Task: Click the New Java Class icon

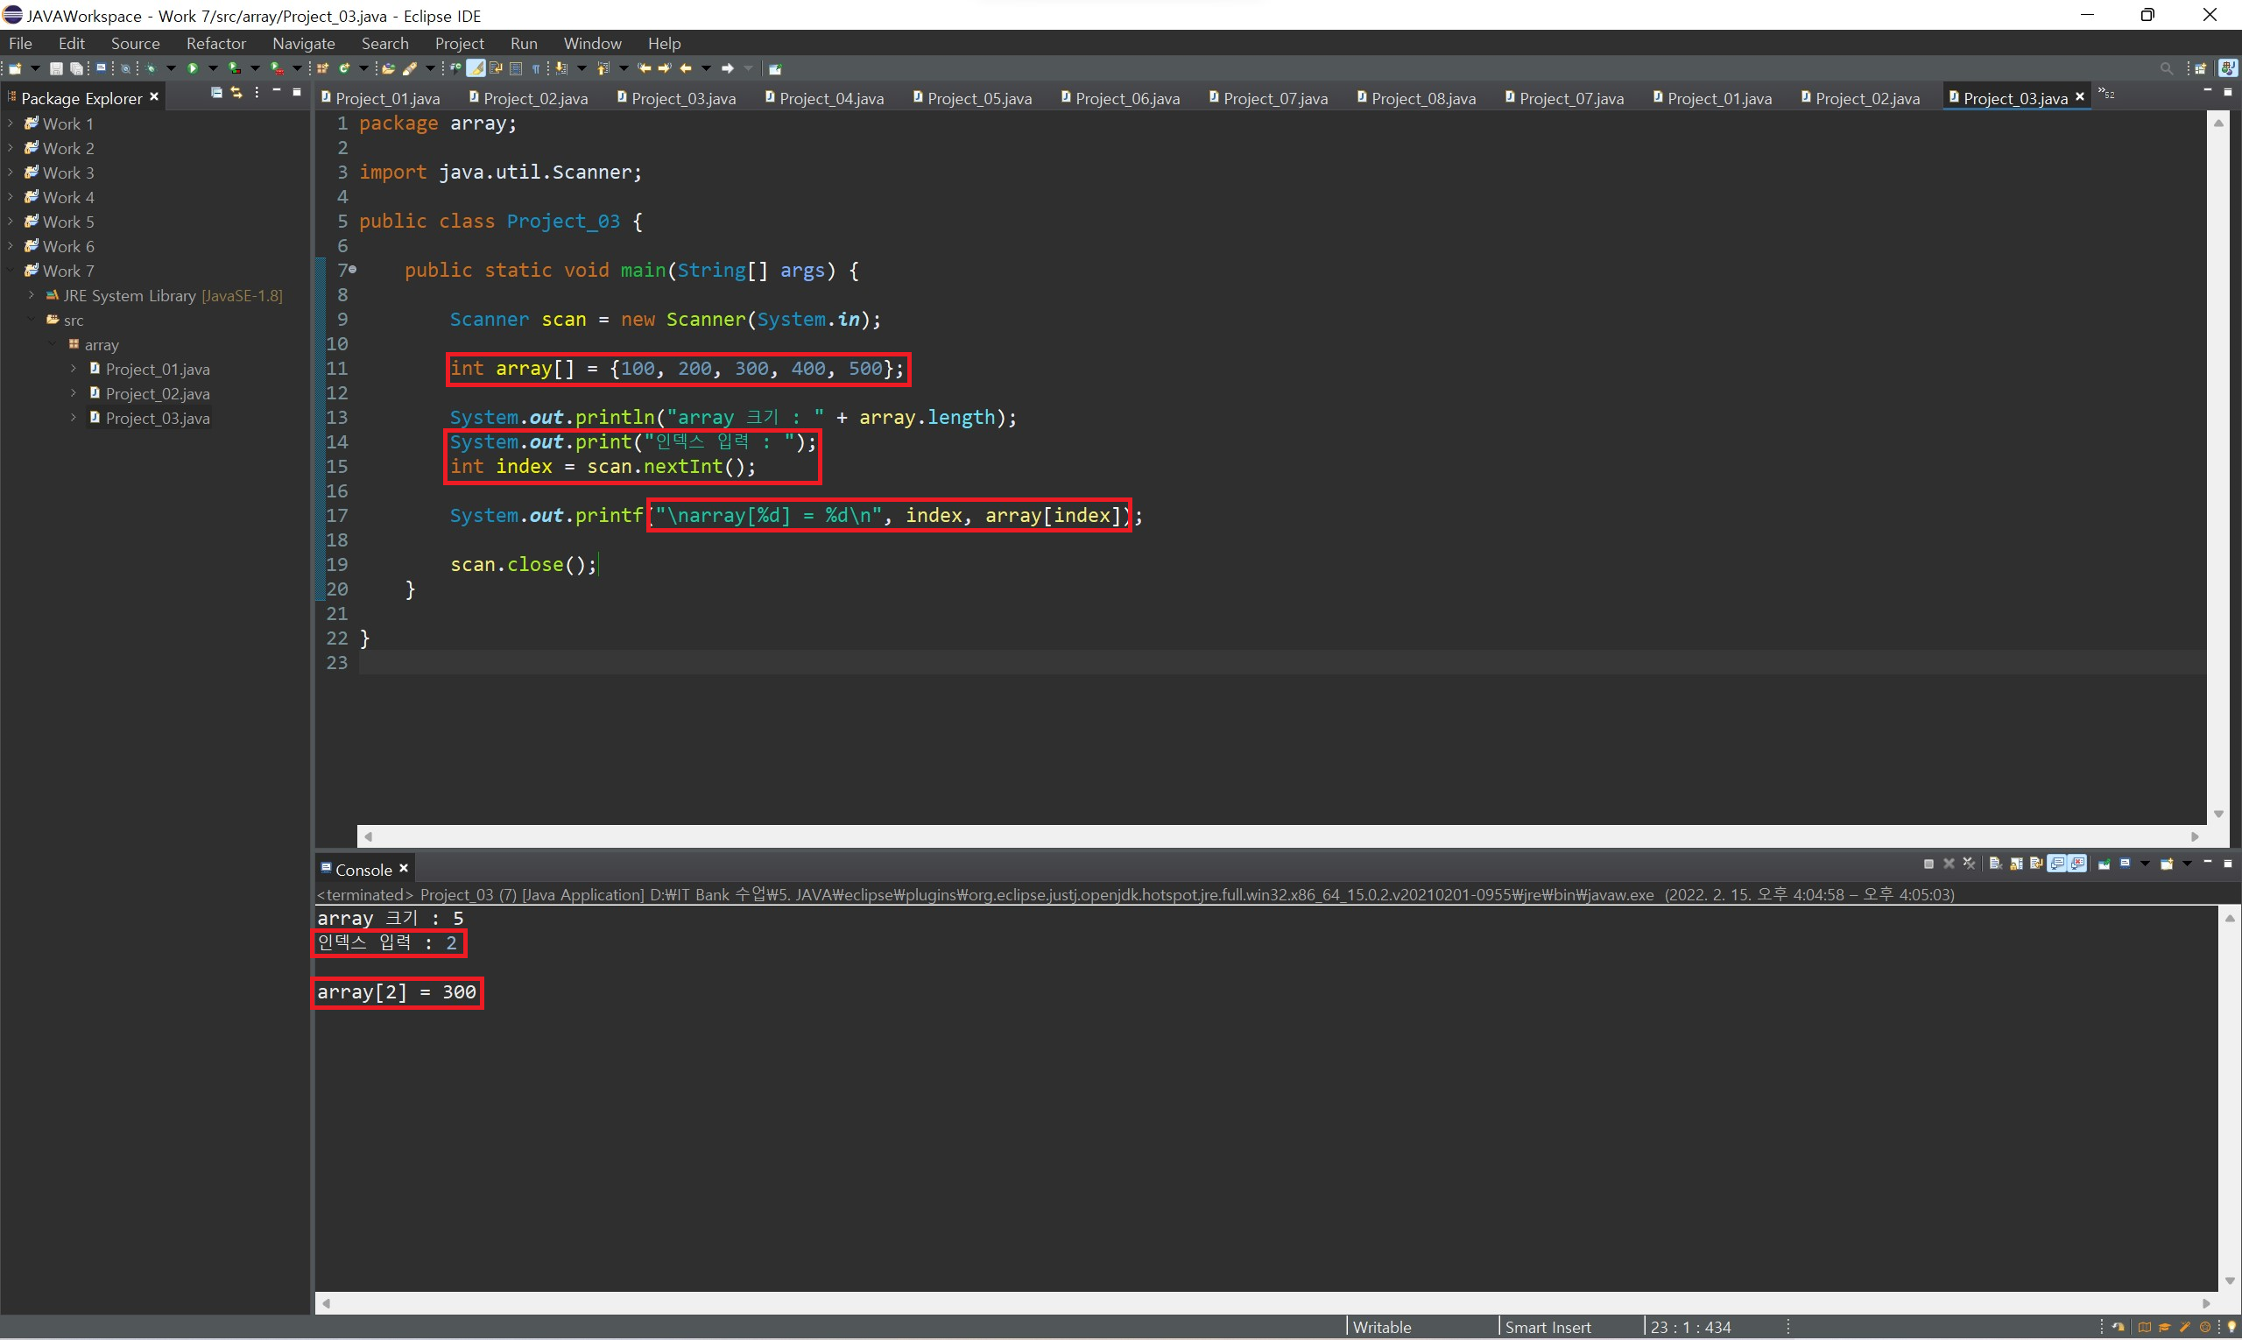Action: tap(344, 68)
